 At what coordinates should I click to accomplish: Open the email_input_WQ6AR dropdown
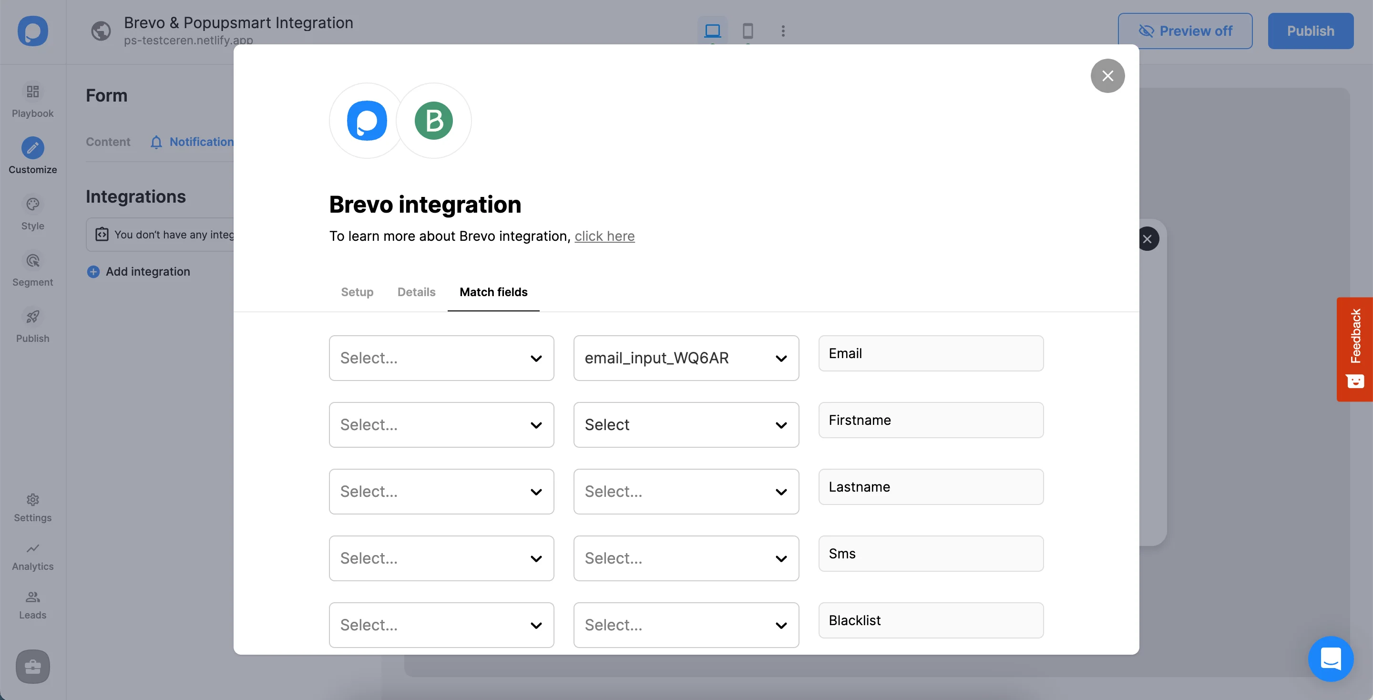(686, 358)
